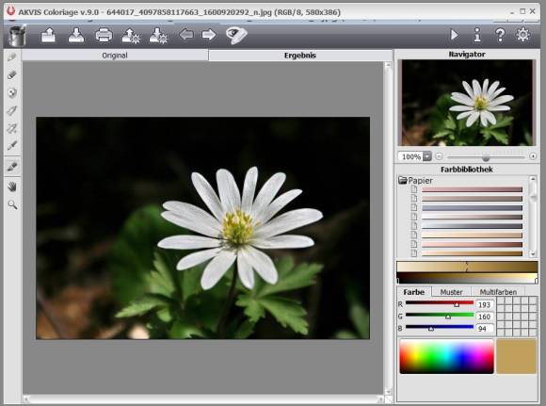
Task: Select the Eraser tool in left toolbar
Action: point(12,74)
